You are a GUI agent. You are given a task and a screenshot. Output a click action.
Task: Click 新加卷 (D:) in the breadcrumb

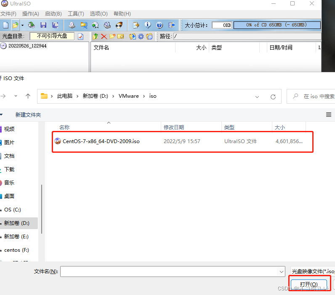[x=95, y=96]
